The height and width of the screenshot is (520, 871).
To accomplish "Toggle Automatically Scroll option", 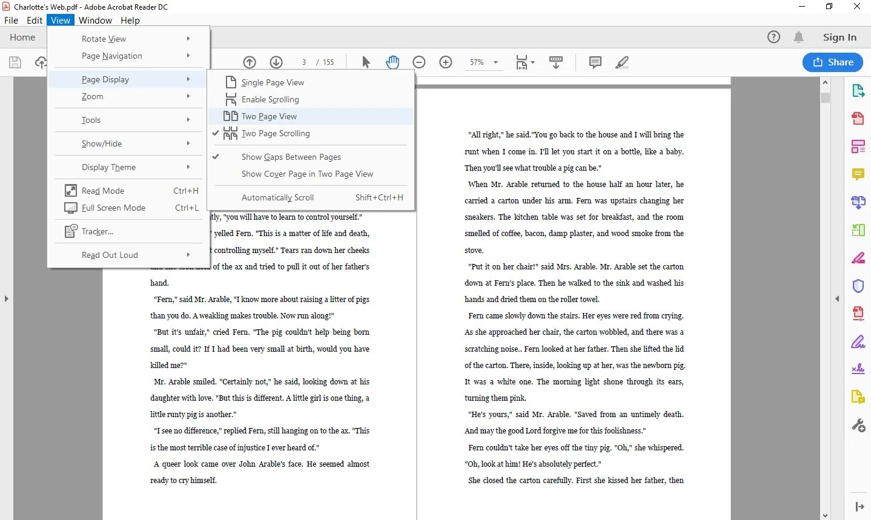I will click(311, 197).
